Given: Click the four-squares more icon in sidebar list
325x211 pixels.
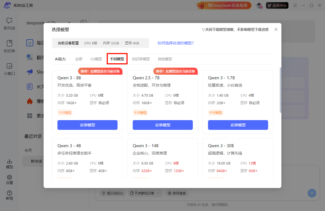Looking at the screenshot, I should [30, 116].
